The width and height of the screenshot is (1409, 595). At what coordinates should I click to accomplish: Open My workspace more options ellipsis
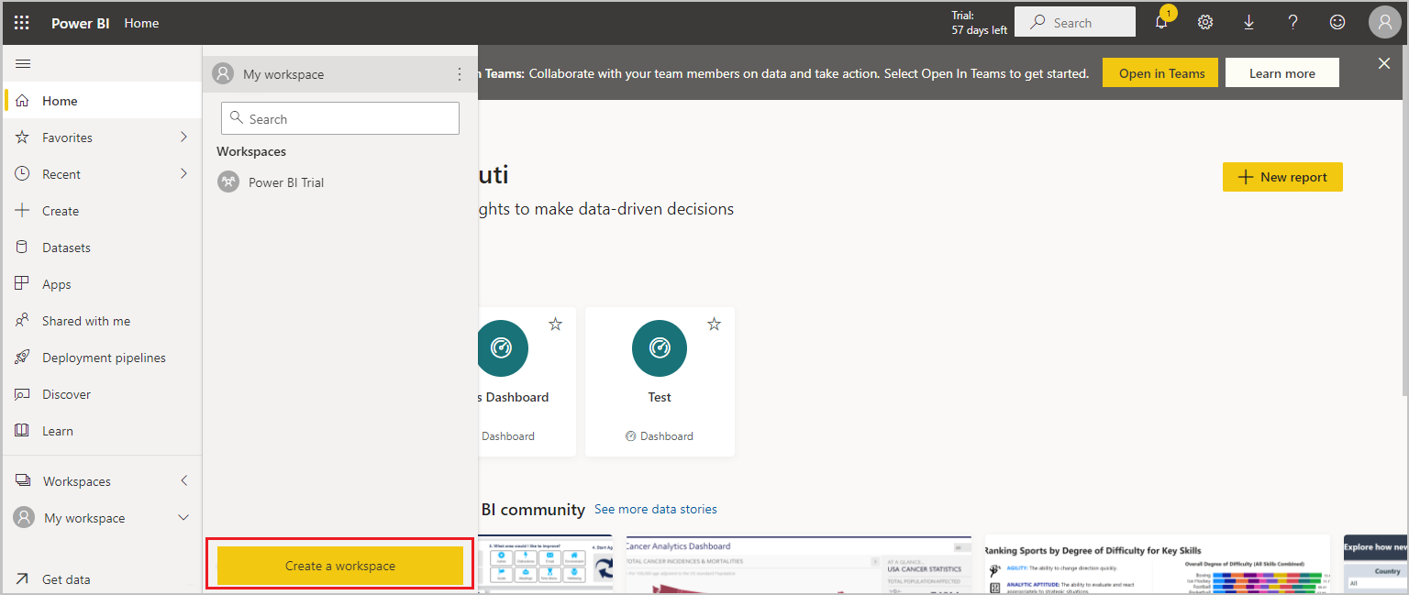click(x=460, y=74)
